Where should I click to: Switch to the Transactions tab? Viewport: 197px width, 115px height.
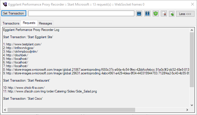[11, 23]
